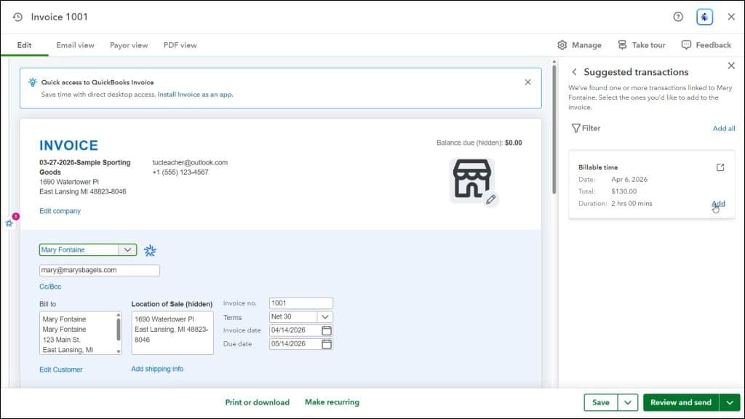Start the Take tour feature
The width and height of the screenshot is (745, 419).
[641, 44]
